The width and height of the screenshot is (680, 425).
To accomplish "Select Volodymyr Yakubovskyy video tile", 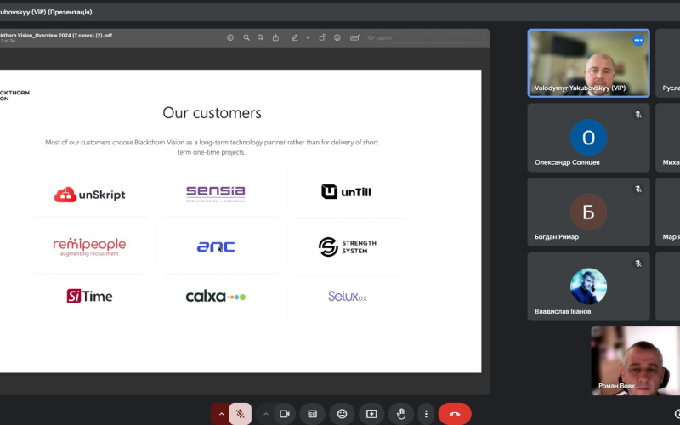I will click(588, 63).
